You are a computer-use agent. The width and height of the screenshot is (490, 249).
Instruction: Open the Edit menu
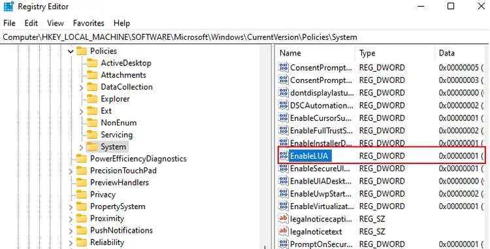tap(31, 23)
